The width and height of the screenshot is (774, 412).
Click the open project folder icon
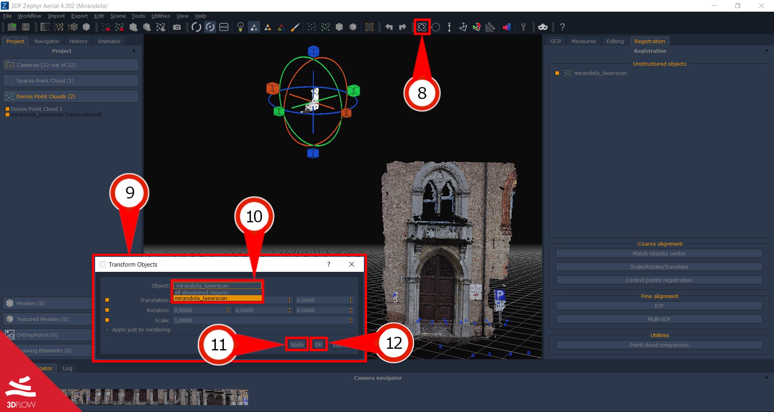pyautogui.click(x=12, y=27)
